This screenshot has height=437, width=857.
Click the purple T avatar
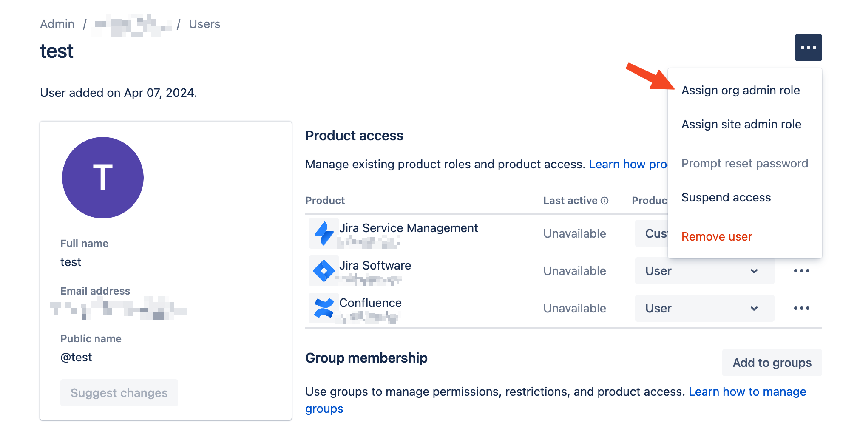(x=103, y=178)
